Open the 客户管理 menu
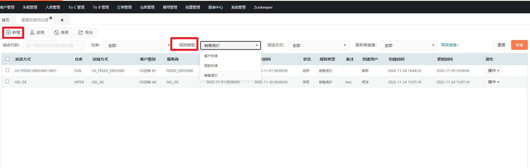Viewport: 530px width, 168px height. coord(7,7)
